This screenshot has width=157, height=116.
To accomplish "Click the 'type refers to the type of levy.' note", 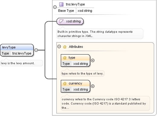I will 83,74.
